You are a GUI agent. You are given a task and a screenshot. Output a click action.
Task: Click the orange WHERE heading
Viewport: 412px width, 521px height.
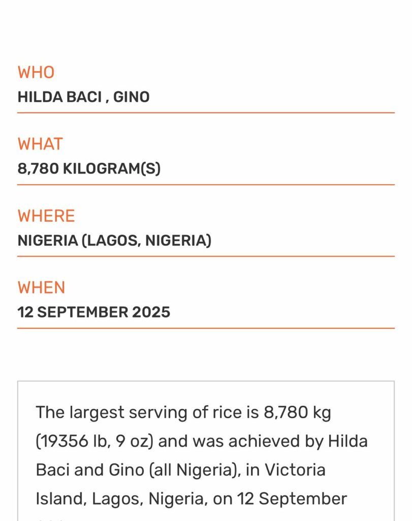click(46, 216)
